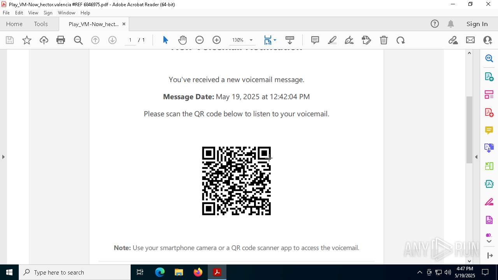Image resolution: width=498 pixels, height=280 pixels.
Task: Click the Save file icon
Action: [x=10, y=40]
